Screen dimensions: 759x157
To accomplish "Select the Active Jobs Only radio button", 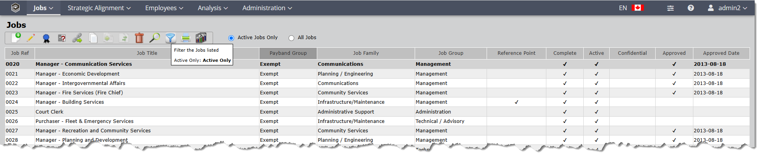I will 231,38.
